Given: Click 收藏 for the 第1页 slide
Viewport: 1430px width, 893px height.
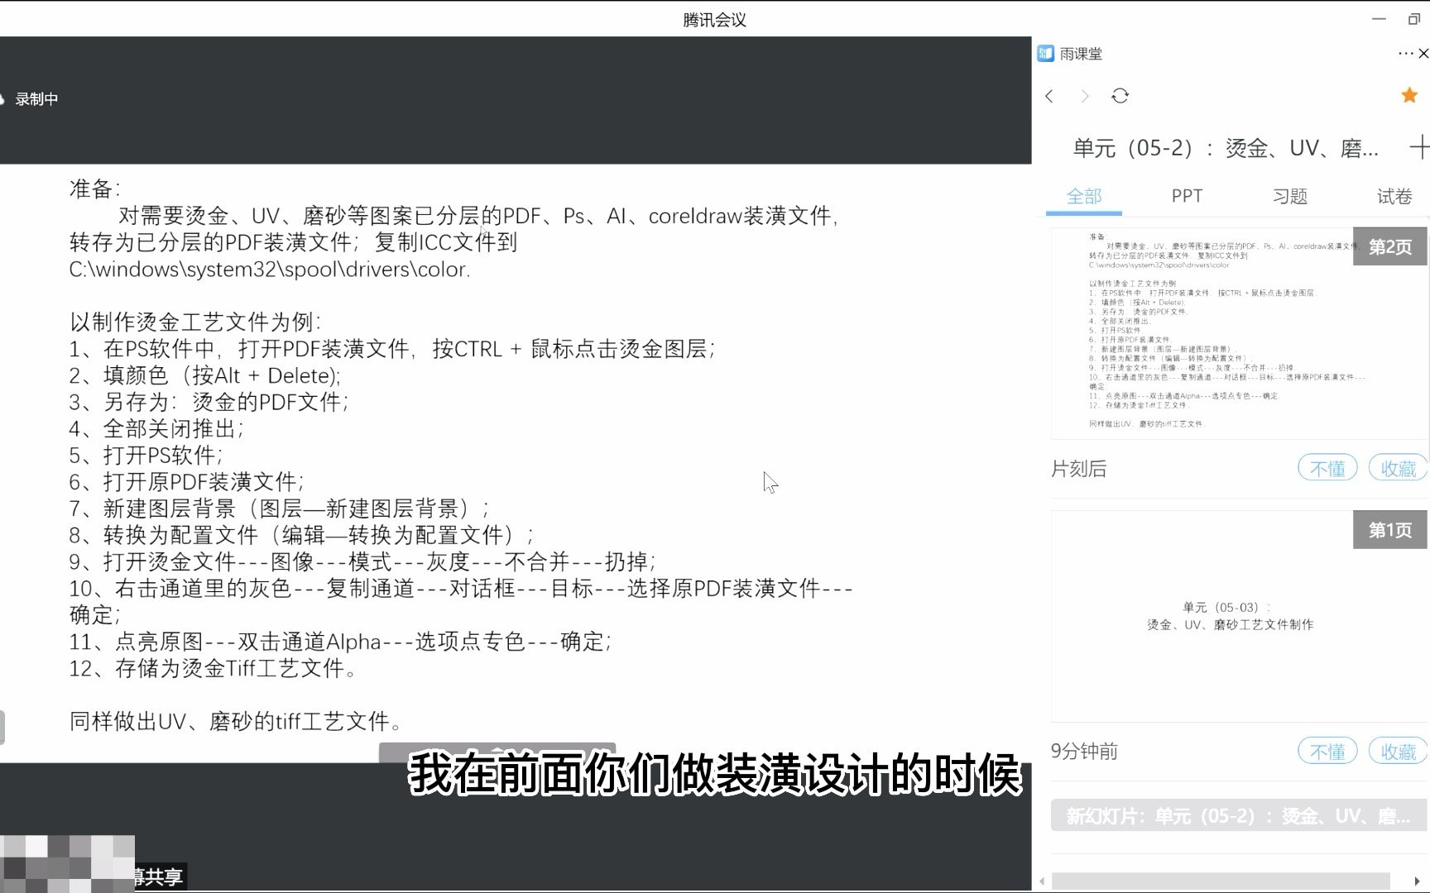Looking at the screenshot, I should [x=1399, y=752].
